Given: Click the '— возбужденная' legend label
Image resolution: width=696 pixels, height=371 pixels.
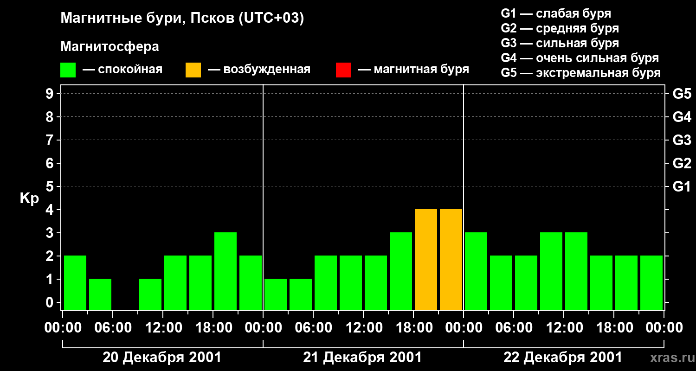Looking at the screenshot, I should click(259, 70).
